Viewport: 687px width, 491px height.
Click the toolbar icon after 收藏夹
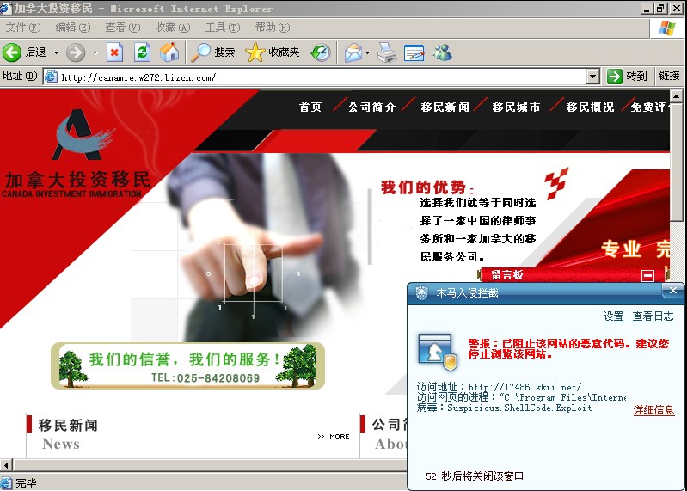(320, 52)
